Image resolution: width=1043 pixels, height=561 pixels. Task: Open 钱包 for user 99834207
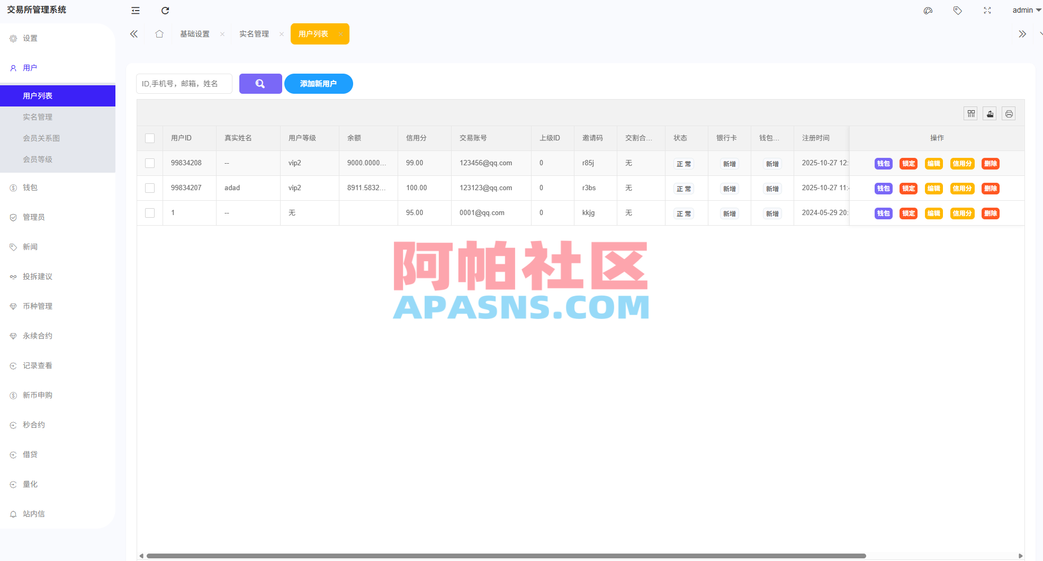click(883, 188)
